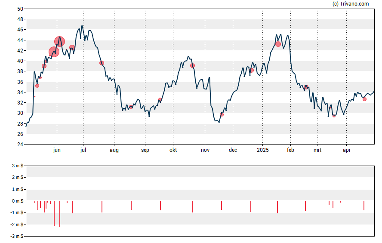
Task: Click the 'jul' x-axis label
Action: (x=83, y=150)
